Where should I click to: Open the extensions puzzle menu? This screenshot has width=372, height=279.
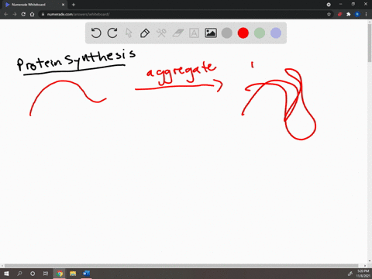point(349,14)
